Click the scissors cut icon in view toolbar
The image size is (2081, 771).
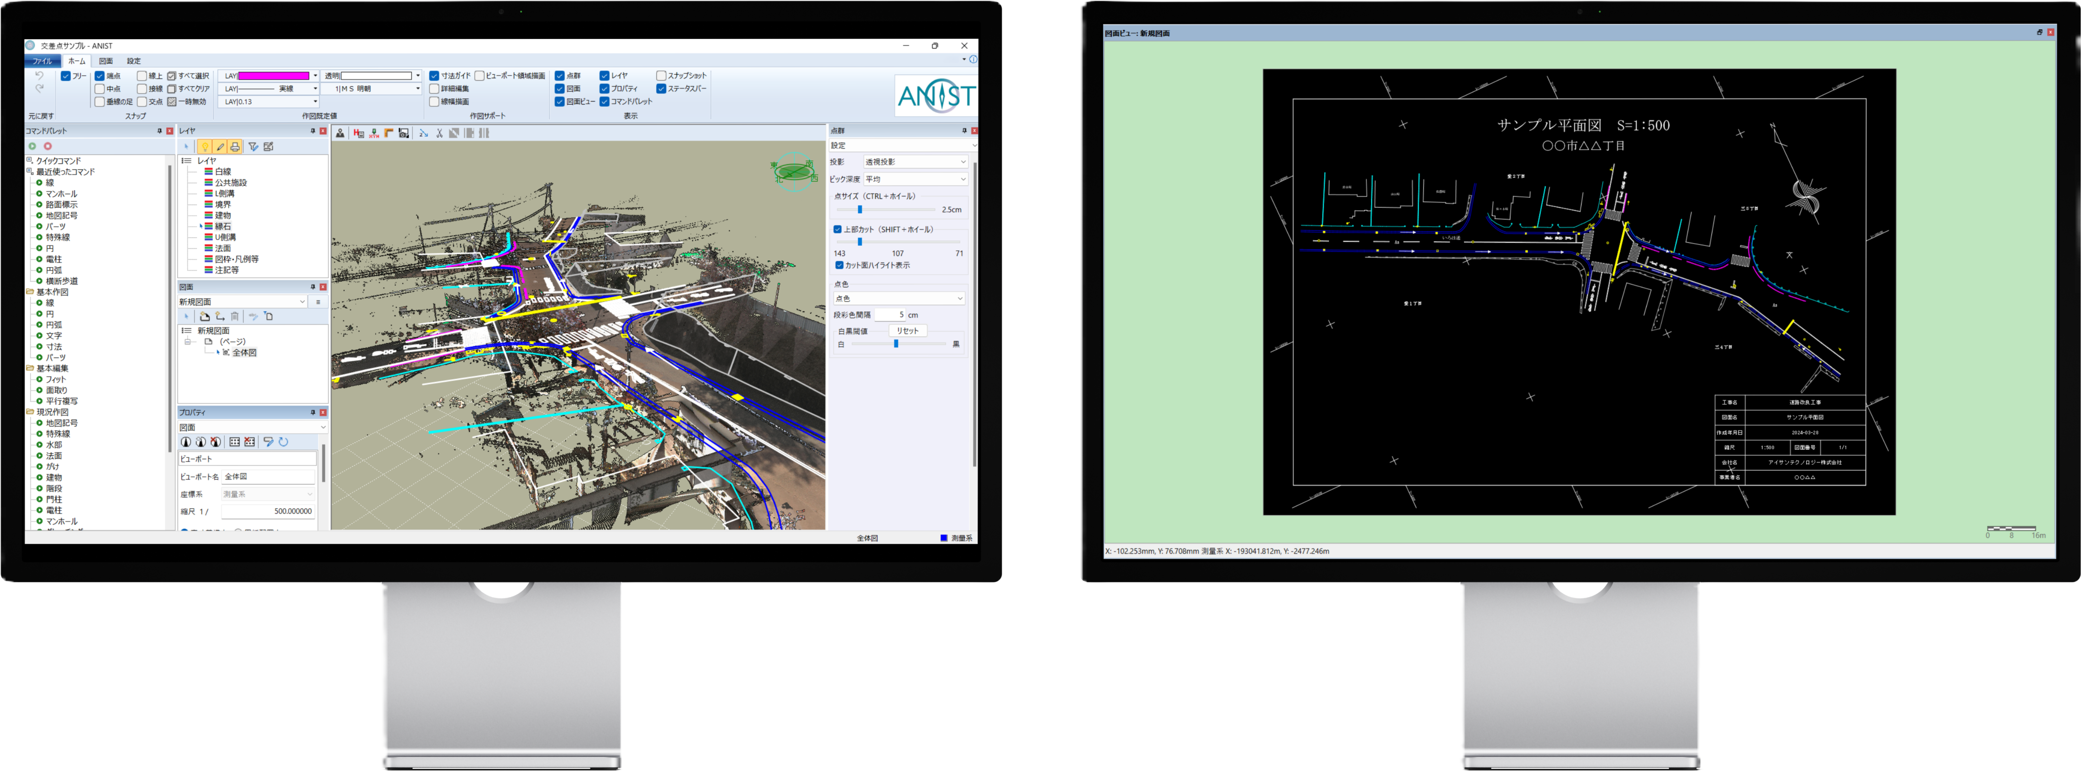[440, 133]
